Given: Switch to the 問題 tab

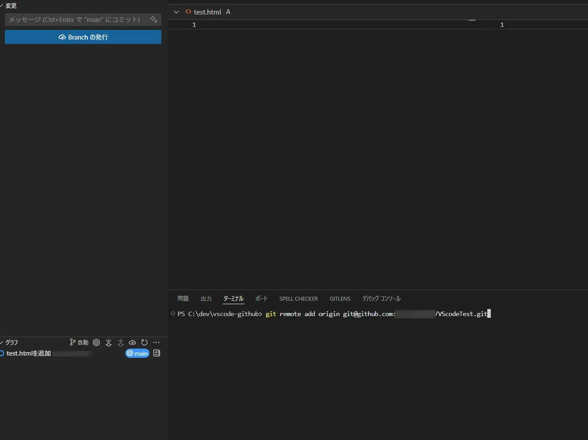Looking at the screenshot, I should [183, 298].
